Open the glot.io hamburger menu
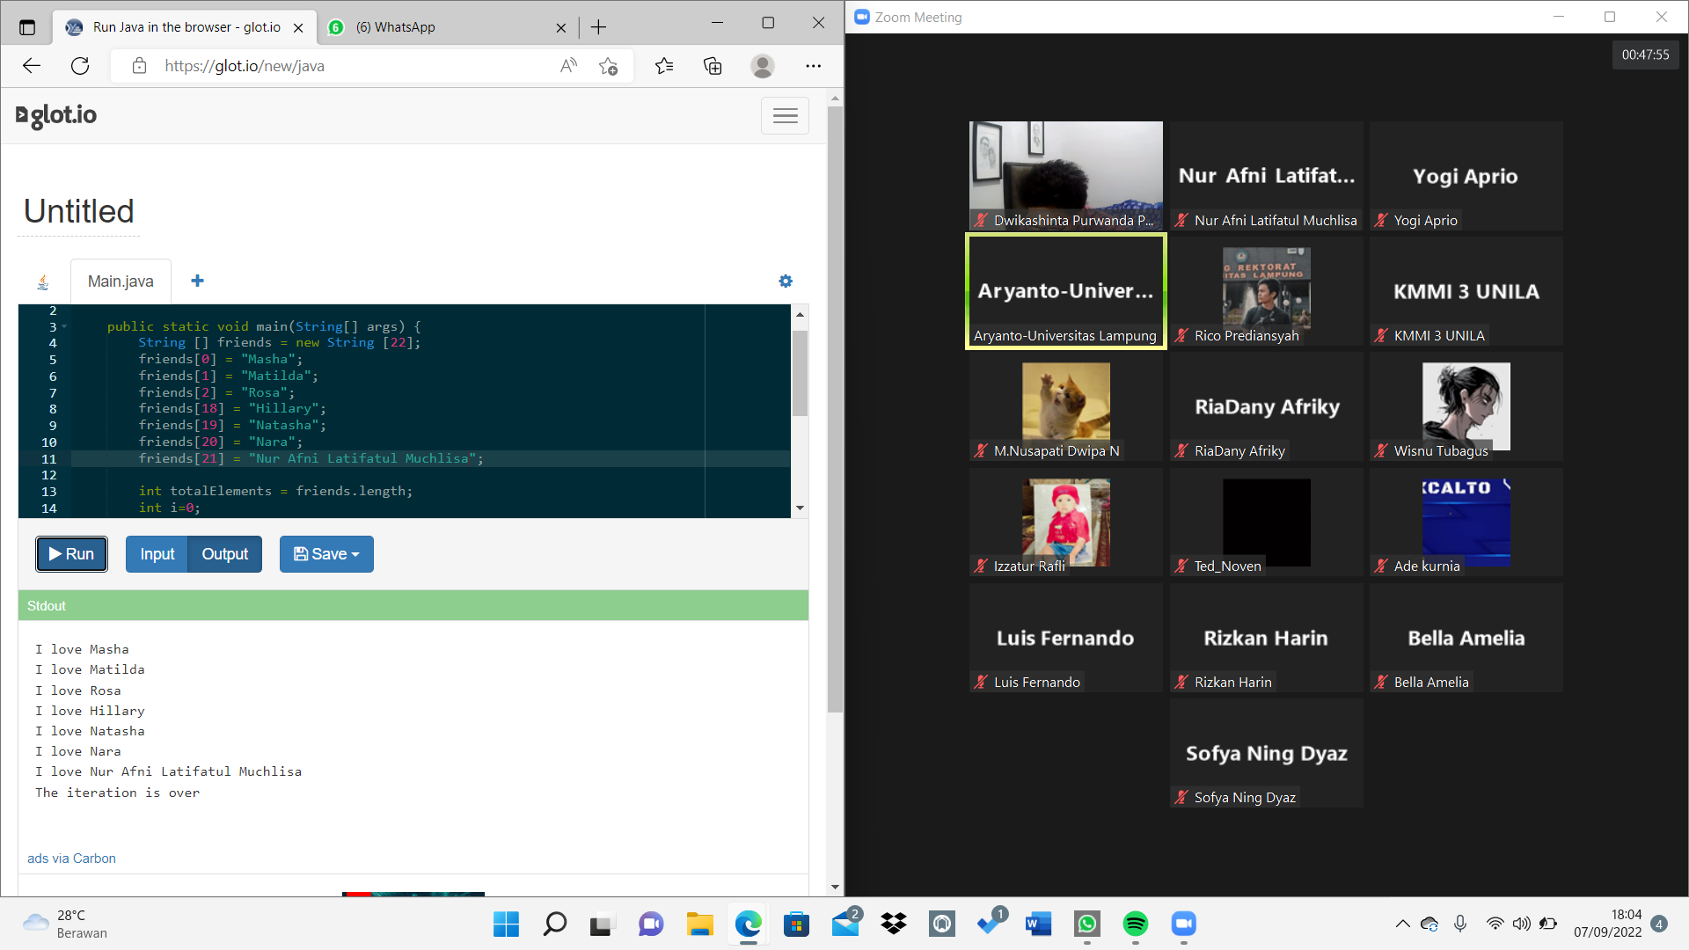 [x=784, y=115]
